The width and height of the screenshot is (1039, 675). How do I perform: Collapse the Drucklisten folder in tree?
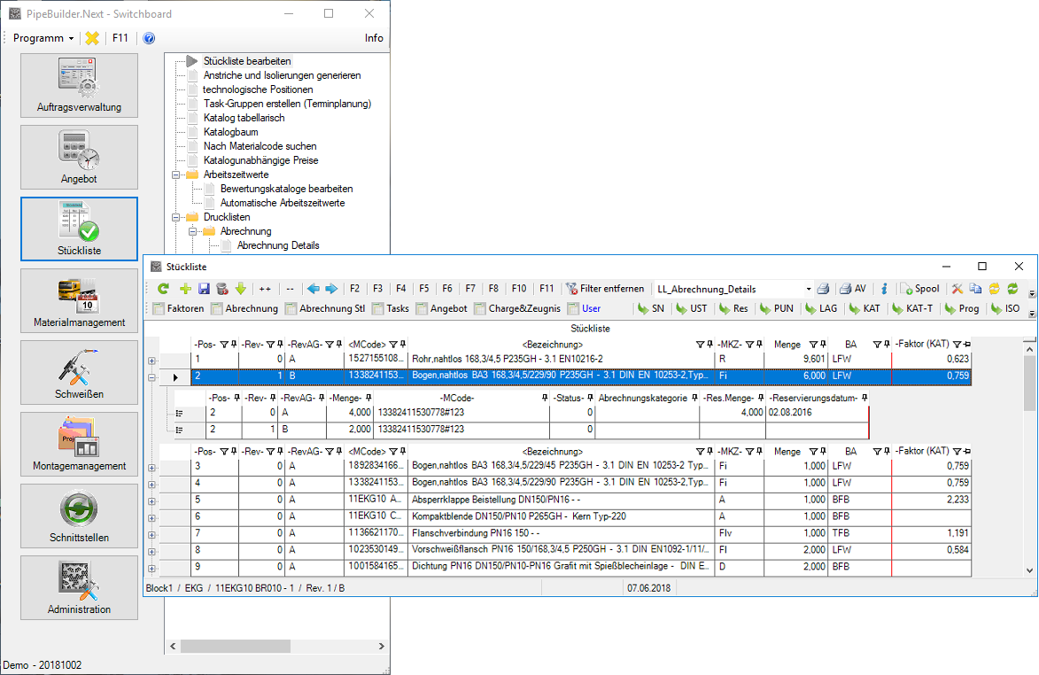pyautogui.click(x=177, y=217)
